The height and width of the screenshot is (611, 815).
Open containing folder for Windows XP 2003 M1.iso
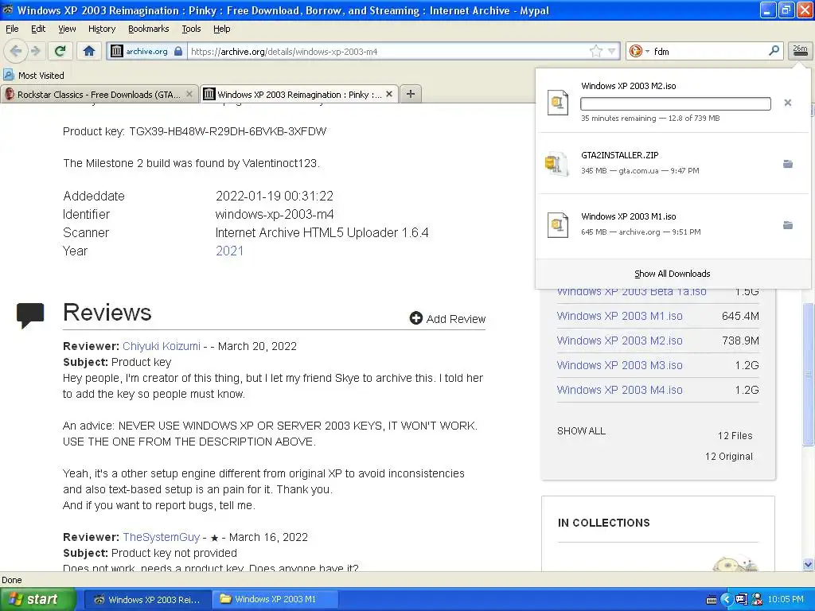click(x=788, y=225)
